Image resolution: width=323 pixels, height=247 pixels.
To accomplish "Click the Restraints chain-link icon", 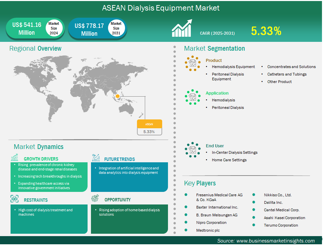I will 14,199.
